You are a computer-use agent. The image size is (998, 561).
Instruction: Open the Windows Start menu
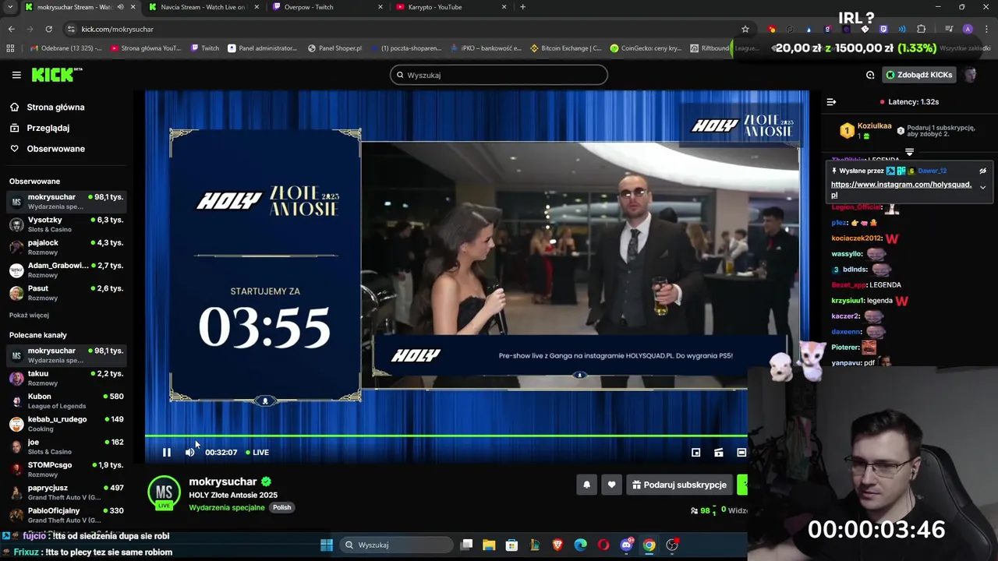tap(327, 545)
